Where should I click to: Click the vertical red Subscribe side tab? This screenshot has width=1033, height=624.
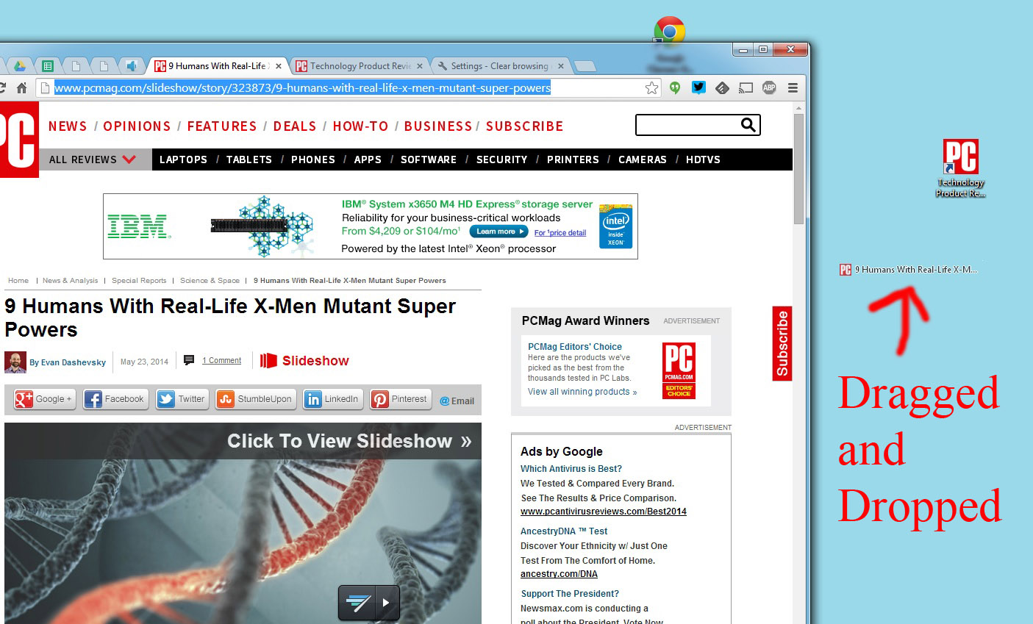click(782, 343)
